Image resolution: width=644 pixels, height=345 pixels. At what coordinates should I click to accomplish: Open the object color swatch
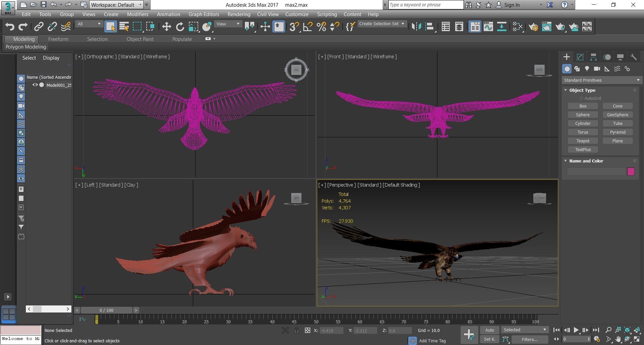[631, 171]
